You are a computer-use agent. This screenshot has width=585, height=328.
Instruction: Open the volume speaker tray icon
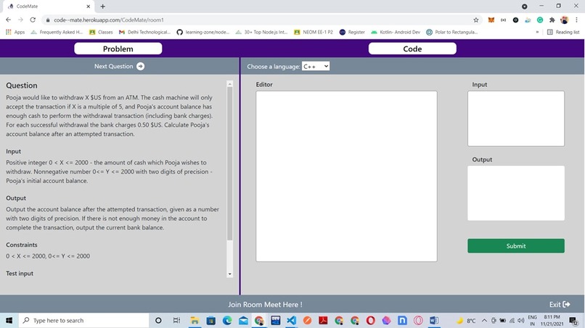(521, 320)
